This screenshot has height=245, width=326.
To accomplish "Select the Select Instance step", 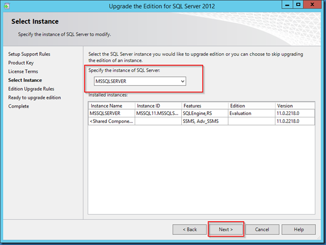I will pyautogui.click(x=25, y=80).
